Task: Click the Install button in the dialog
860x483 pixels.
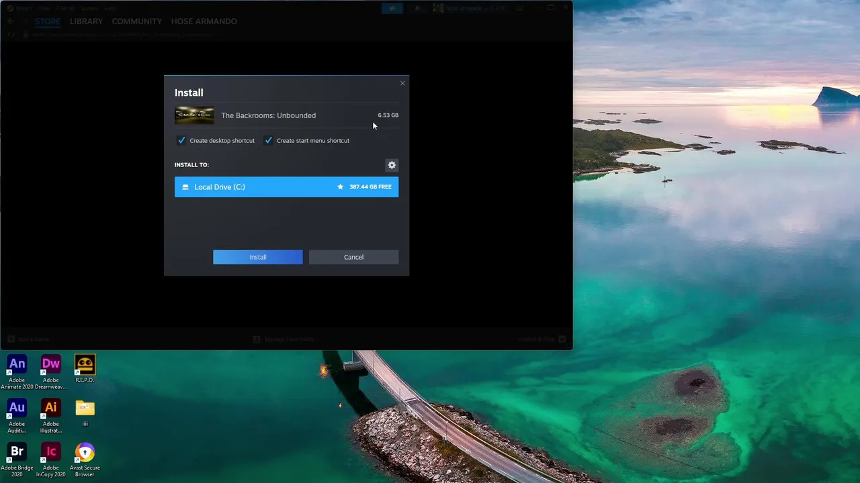Action: pyautogui.click(x=258, y=257)
